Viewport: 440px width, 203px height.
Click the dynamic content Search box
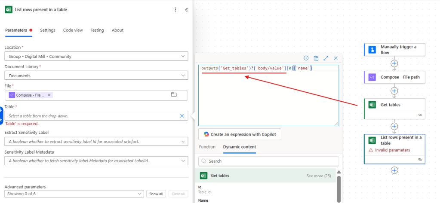(x=268, y=161)
